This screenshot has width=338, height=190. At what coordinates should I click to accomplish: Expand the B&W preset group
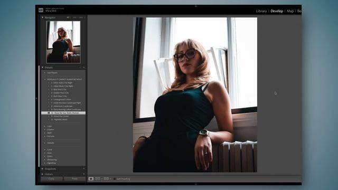(x=45, y=133)
